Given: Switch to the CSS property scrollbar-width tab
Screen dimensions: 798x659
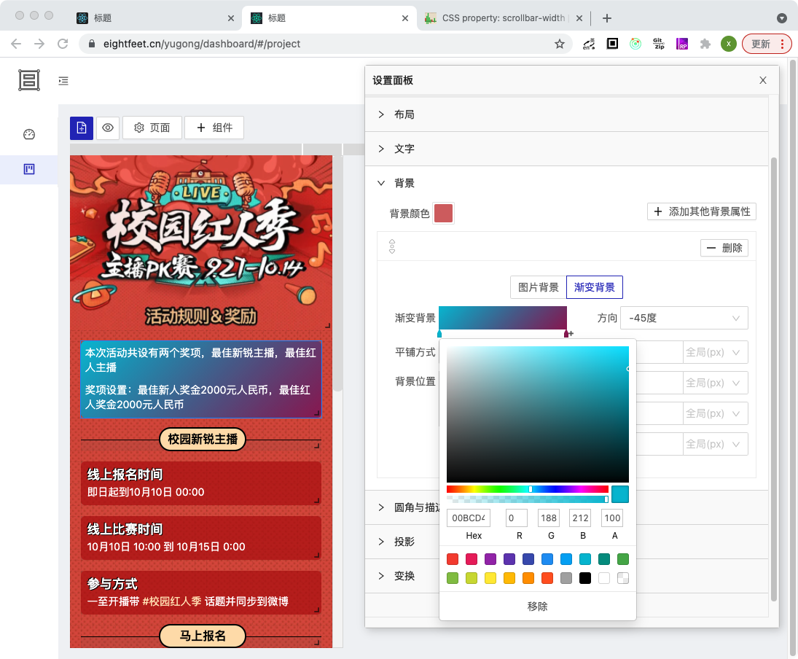Looking at the screenshot, I should point(504,17).
